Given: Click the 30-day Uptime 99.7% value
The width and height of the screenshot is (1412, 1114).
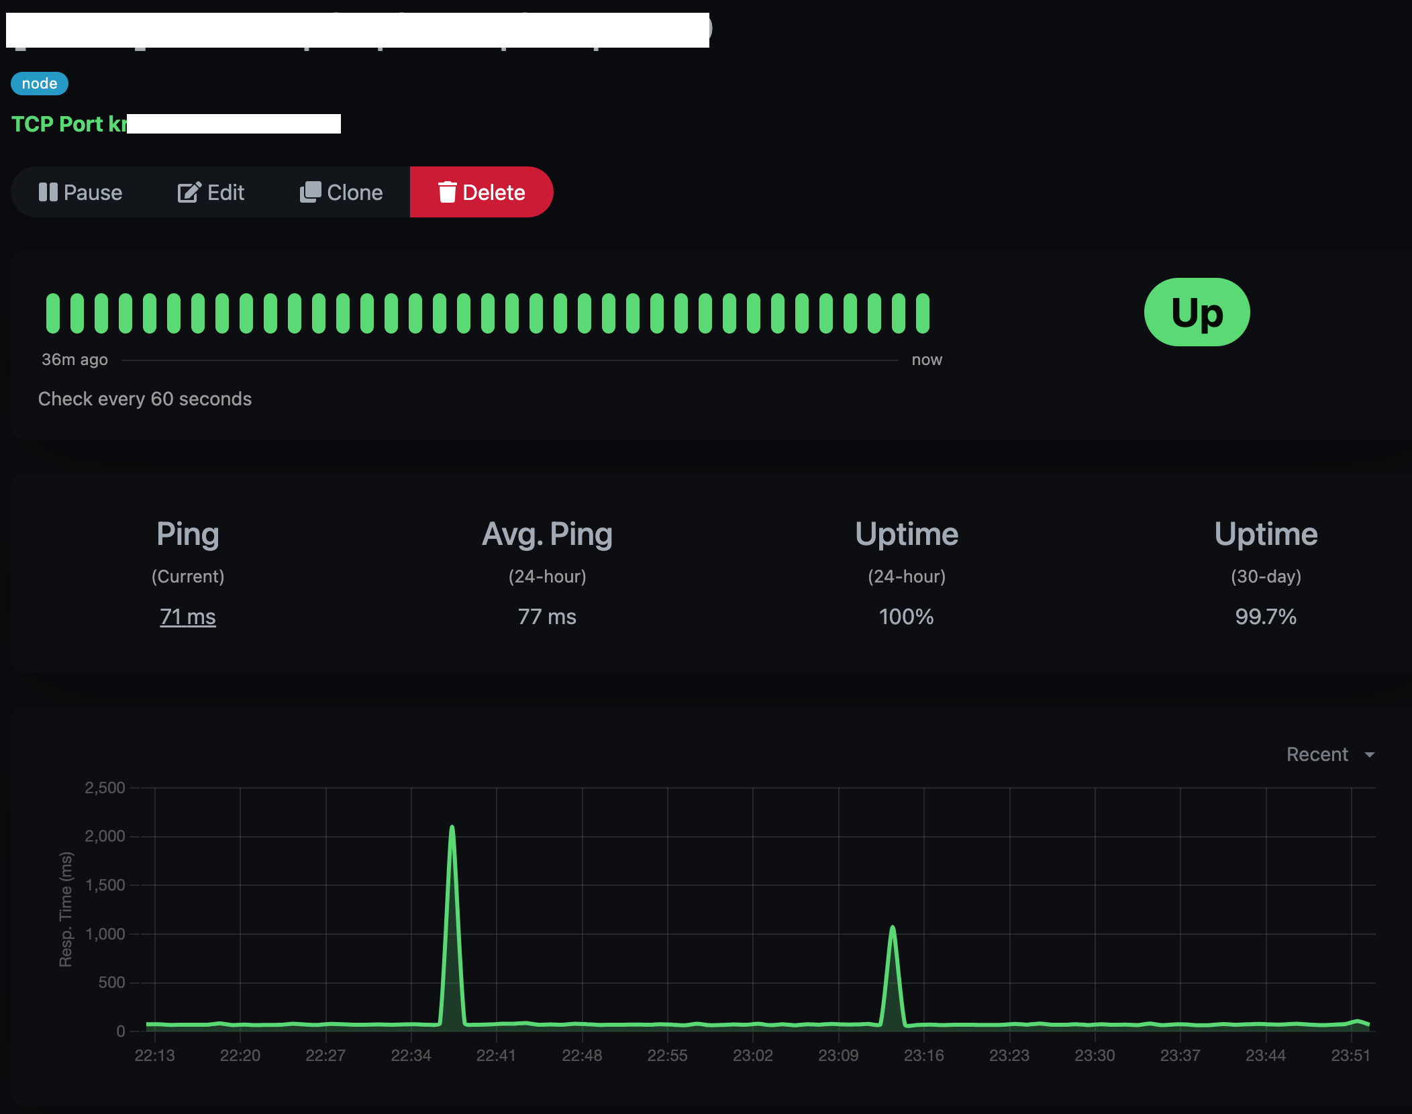Looking at the screenshot, I should click(x=1266, y=617).
